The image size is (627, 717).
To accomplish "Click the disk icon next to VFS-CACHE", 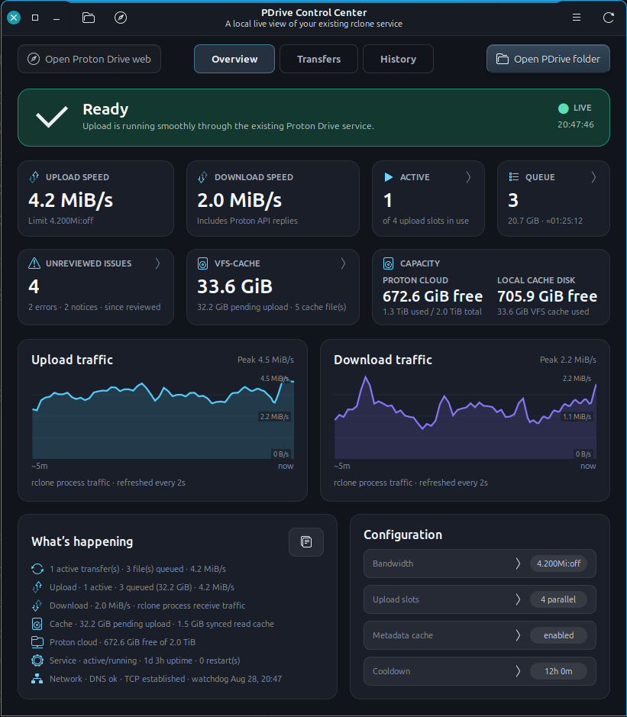I will (202, 263).
